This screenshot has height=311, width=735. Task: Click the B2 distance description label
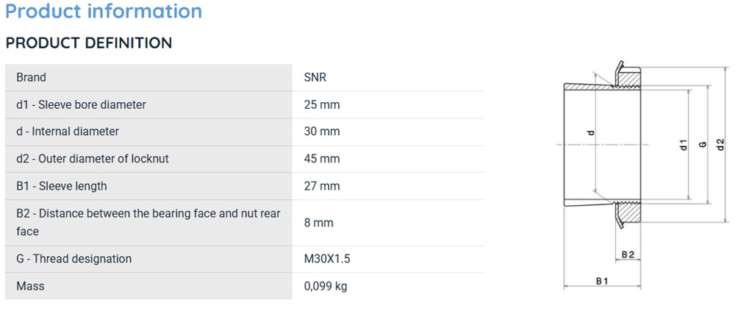[x=148, y=222]
